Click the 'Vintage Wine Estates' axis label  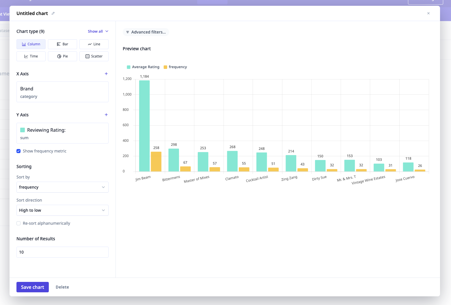click(x=368, y=180)
